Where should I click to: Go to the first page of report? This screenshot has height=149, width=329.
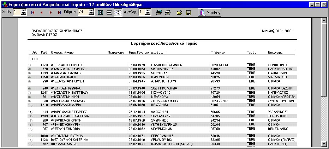click(33, 12)
